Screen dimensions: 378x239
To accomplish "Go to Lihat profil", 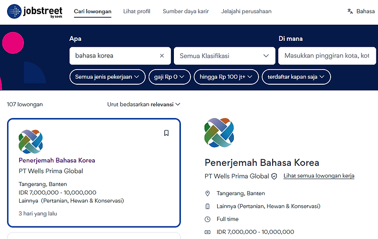I will point(137,11).
